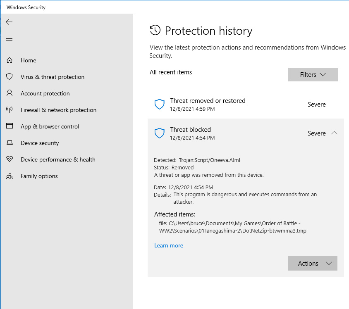
Task: Click the Family options people icon
Action: pyautogui.click(x=10, y=176)
